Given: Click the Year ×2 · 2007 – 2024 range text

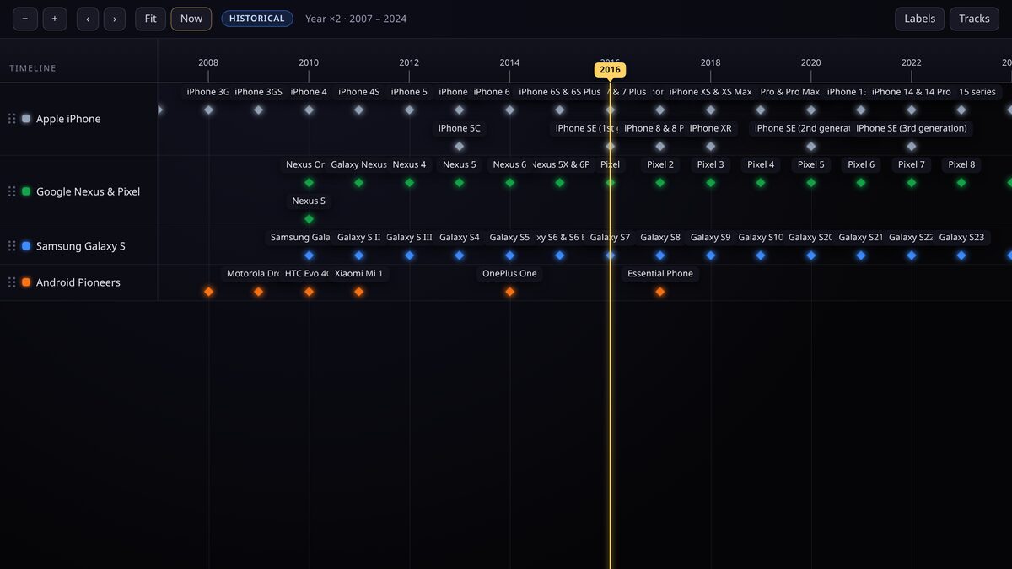Looking at the screenshot, I should [x=356, y=19].
